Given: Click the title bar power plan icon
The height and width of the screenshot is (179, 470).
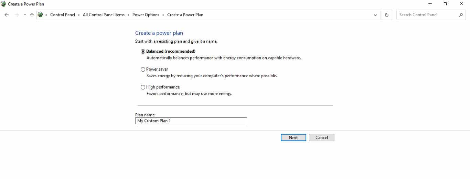Looking at the screenshot, I should click(x=3, y=4).
